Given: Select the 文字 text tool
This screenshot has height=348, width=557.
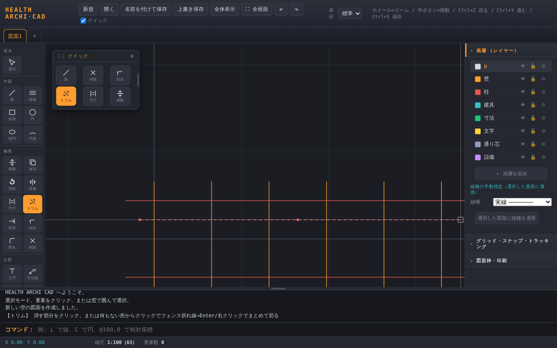Looking at the screenshot, I should tap(12, 273).
